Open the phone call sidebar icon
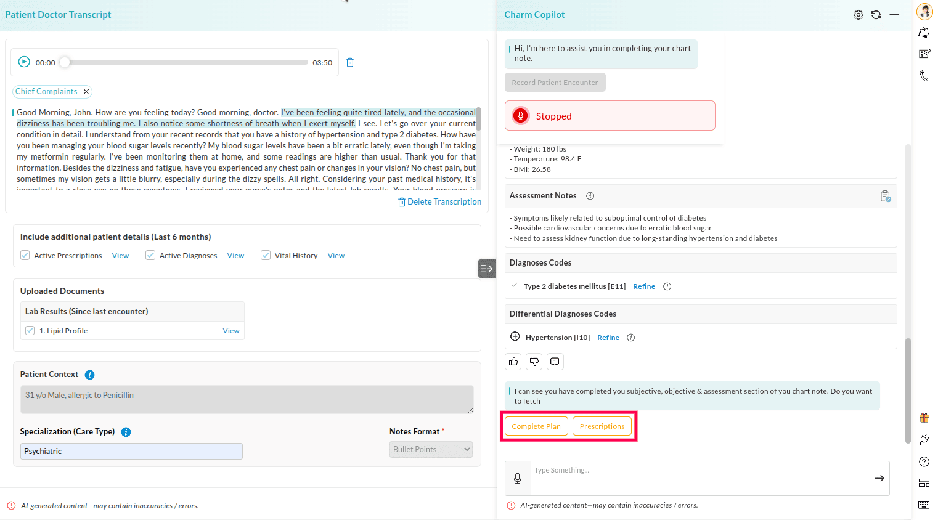 [924, 76]
